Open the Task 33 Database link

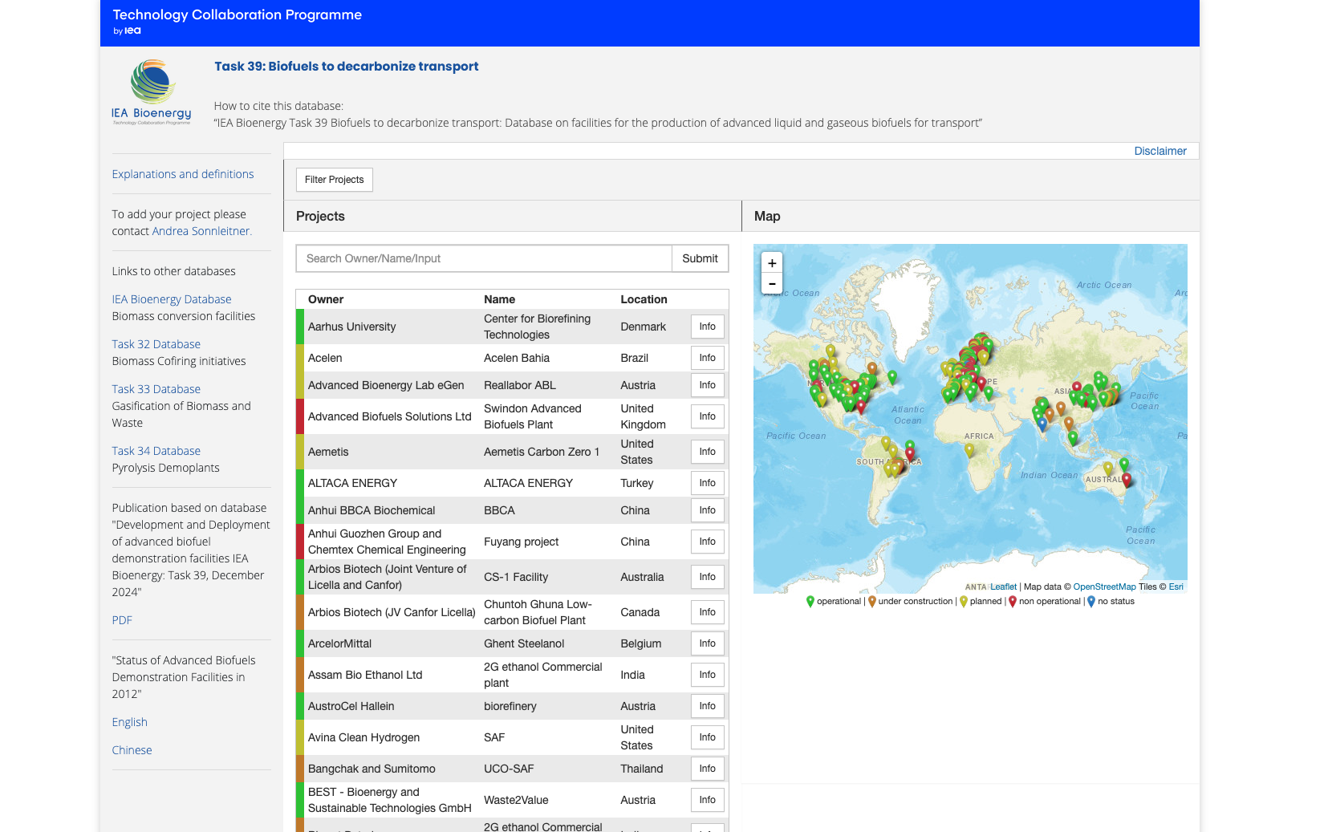156,389
